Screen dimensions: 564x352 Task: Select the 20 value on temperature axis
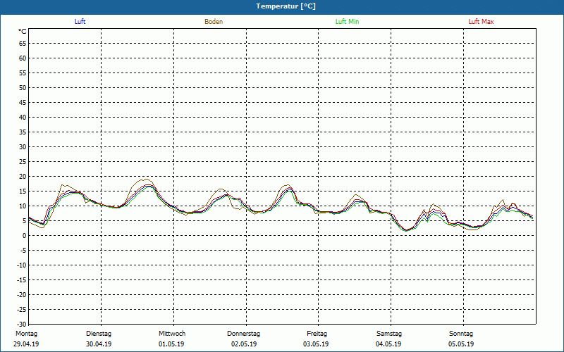coord(23,177)
